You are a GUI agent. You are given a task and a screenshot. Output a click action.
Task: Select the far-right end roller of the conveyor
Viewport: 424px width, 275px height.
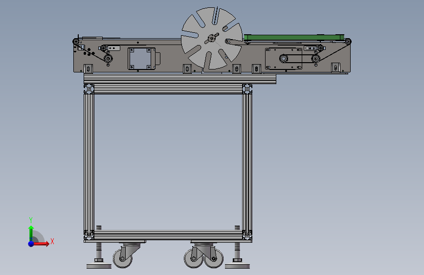[x=348, y=42]
